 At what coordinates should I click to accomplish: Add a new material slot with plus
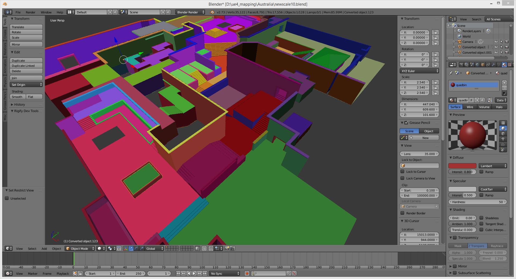pyautogui.click(x=504, y=83)
